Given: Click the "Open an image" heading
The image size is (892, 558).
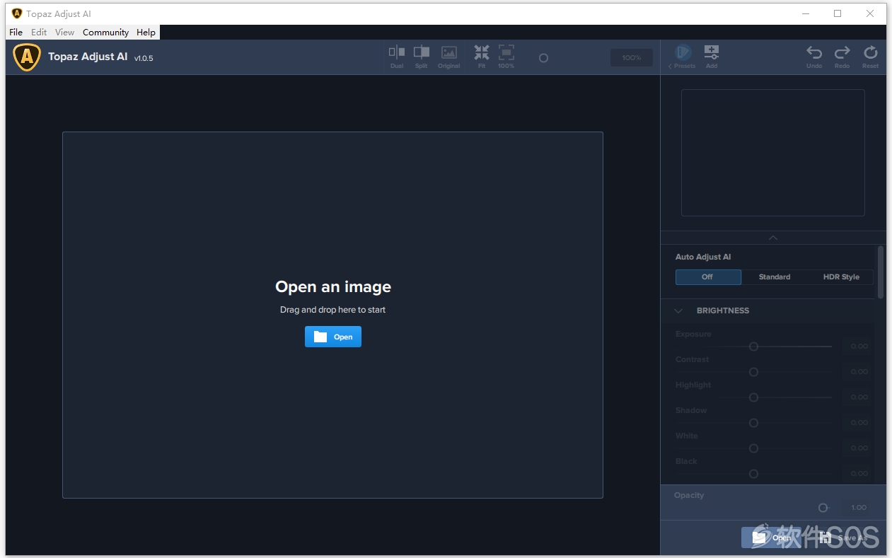Looking at the screenshot, I should pyautogui.click(x=333, y=286).
